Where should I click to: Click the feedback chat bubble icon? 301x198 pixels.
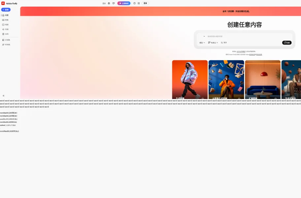coord(114,3)
